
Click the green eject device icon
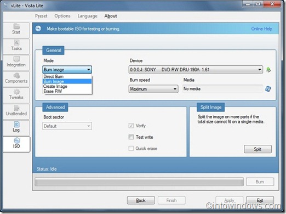point(268,70)
